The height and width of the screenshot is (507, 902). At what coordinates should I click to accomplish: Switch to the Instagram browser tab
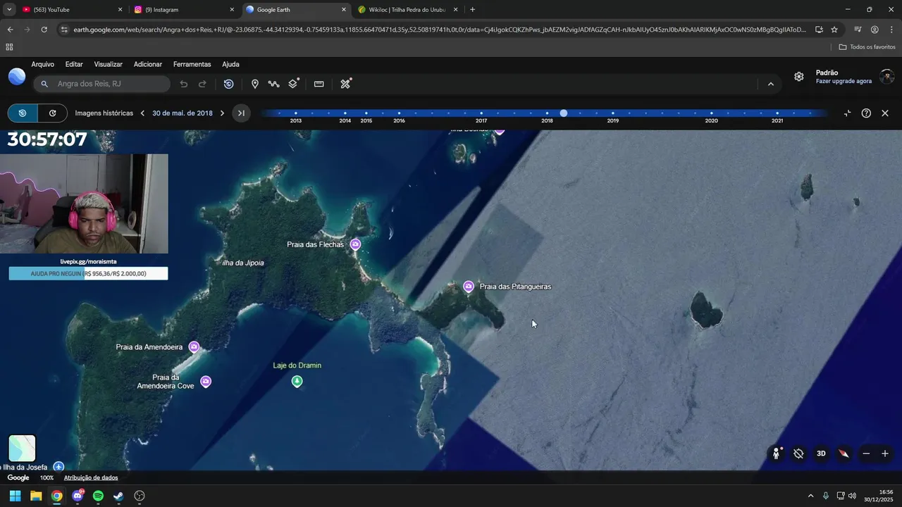point(183,10)
